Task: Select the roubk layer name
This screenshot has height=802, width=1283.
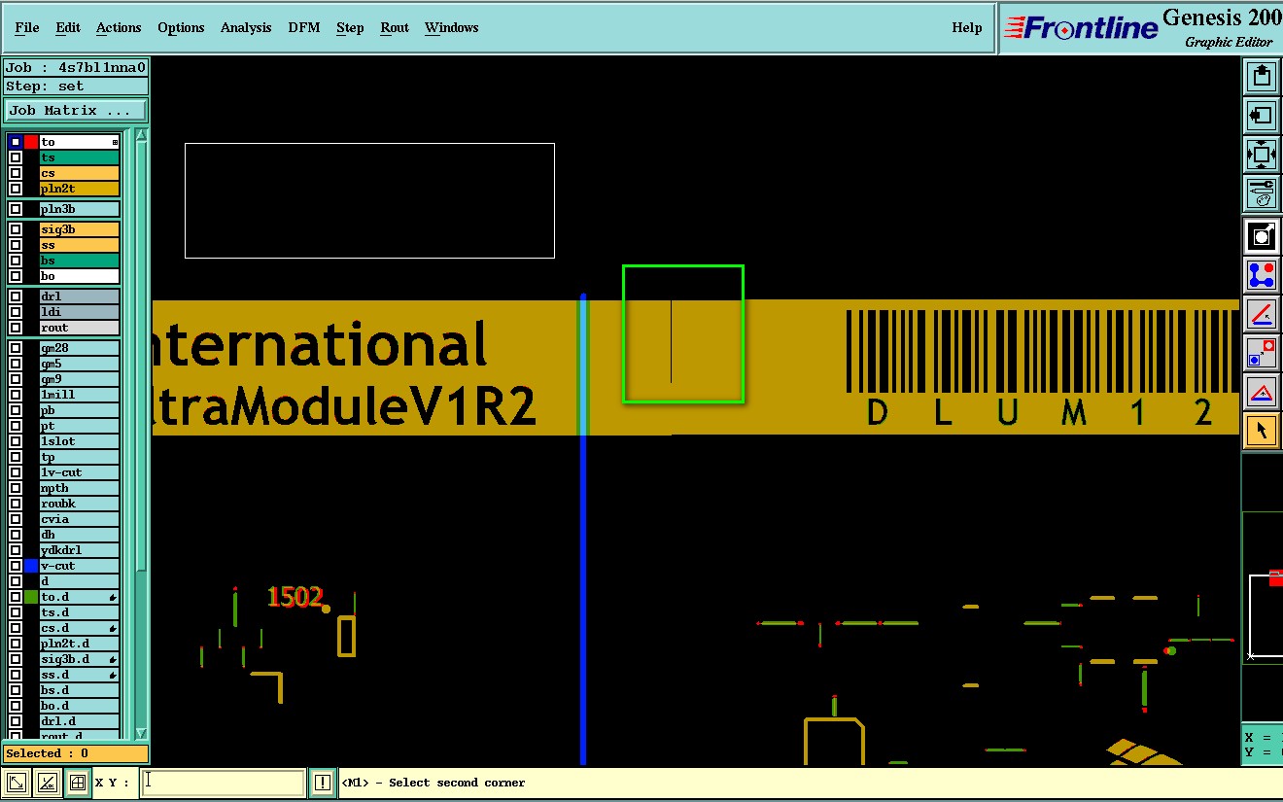Action: [80, 504]
